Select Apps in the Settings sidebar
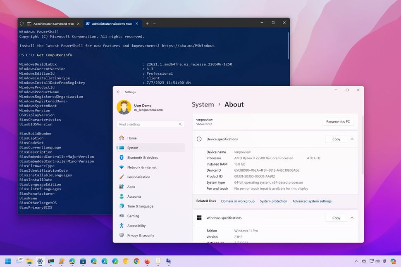The image size is (401, 267). tap(131, 187)
